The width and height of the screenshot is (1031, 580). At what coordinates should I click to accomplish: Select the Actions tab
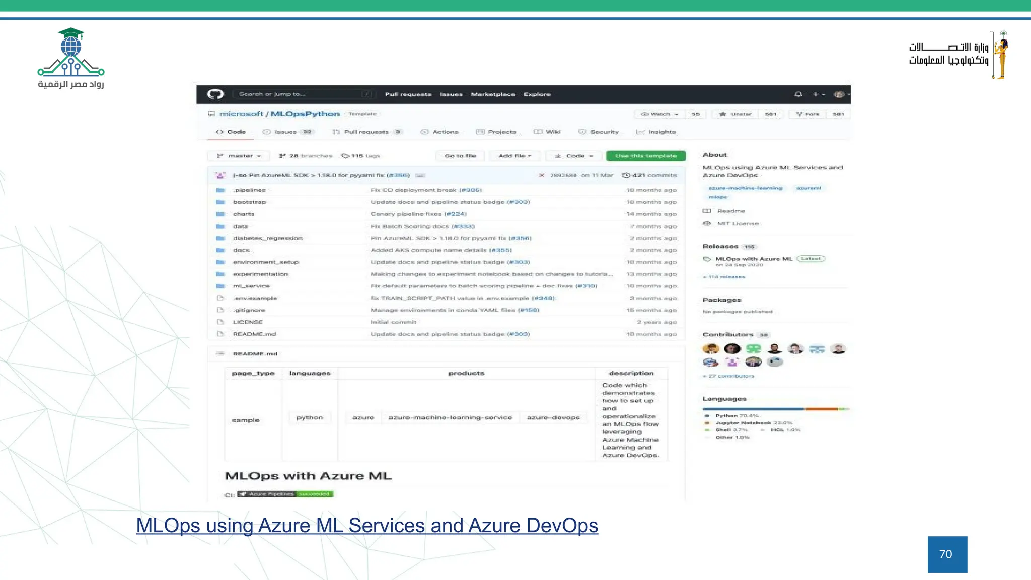pos(440,132)
